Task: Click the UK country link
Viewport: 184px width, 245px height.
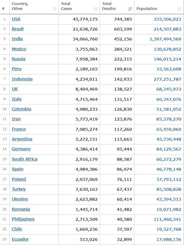Action: click(x=15, y=89)
